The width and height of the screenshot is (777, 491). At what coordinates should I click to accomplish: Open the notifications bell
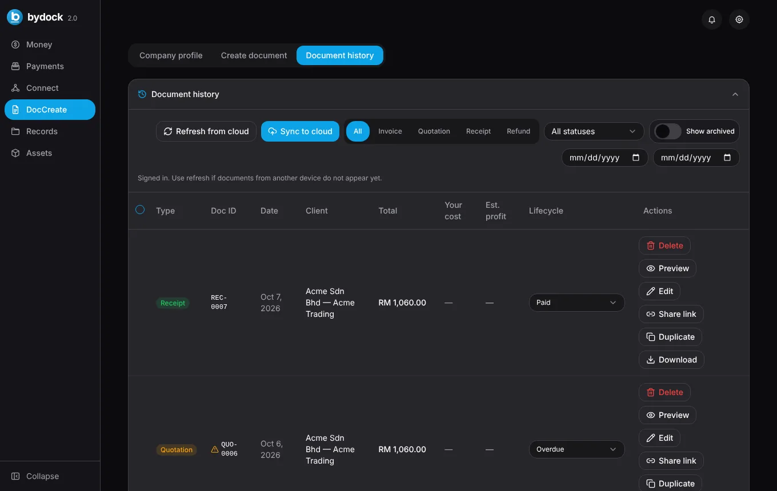712,19
